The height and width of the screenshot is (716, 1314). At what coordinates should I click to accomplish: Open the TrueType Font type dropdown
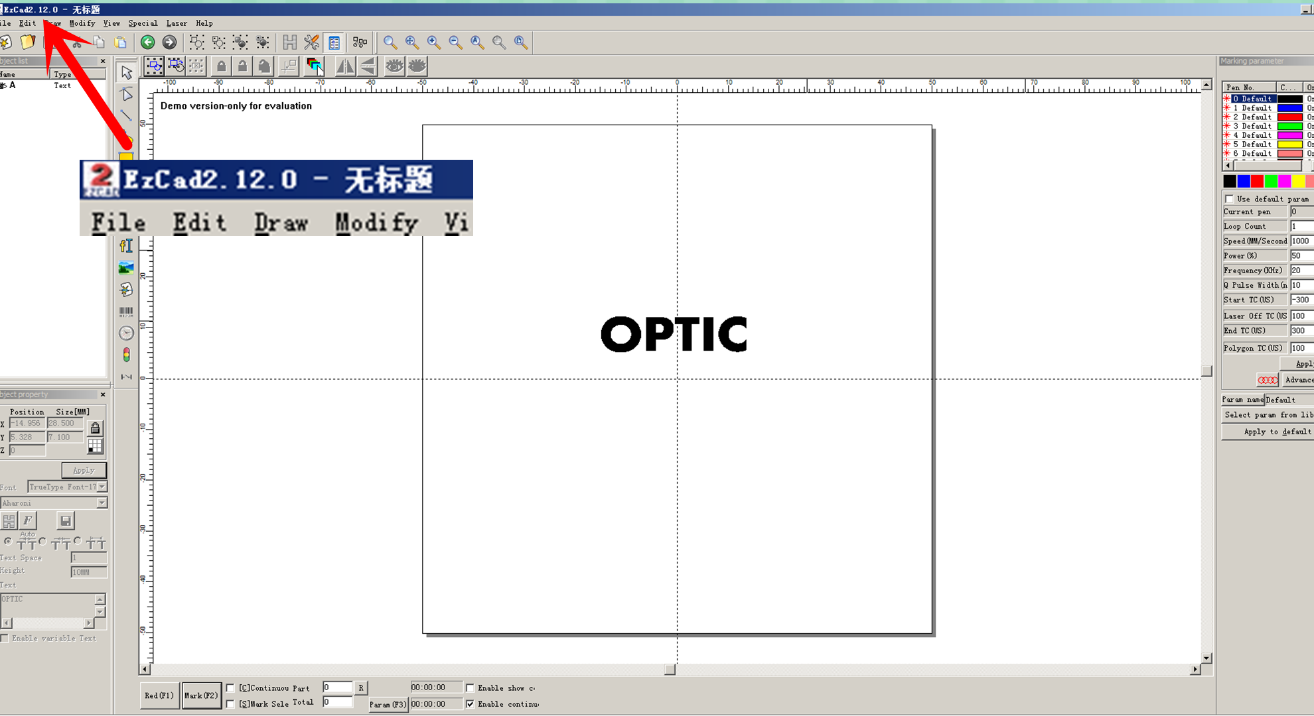102,487
